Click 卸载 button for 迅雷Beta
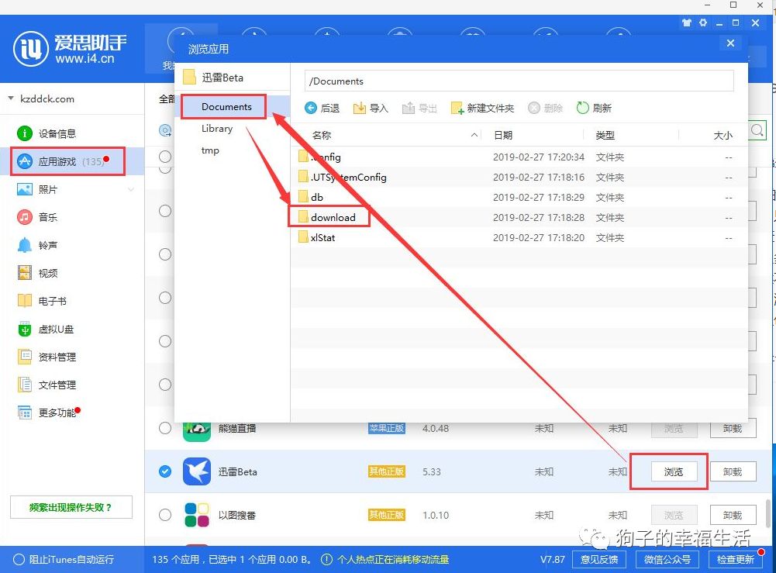The image size is (776, 573). coord(733,471)
